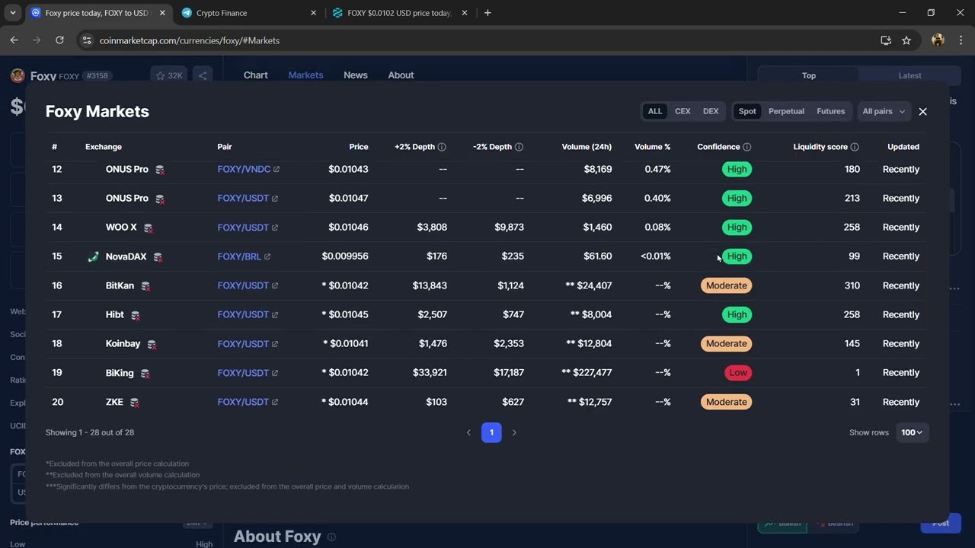The width and height of the screenshot is (975, 548).
Task: Click the badge icon next to Hibt
Action: coord(135,315)
